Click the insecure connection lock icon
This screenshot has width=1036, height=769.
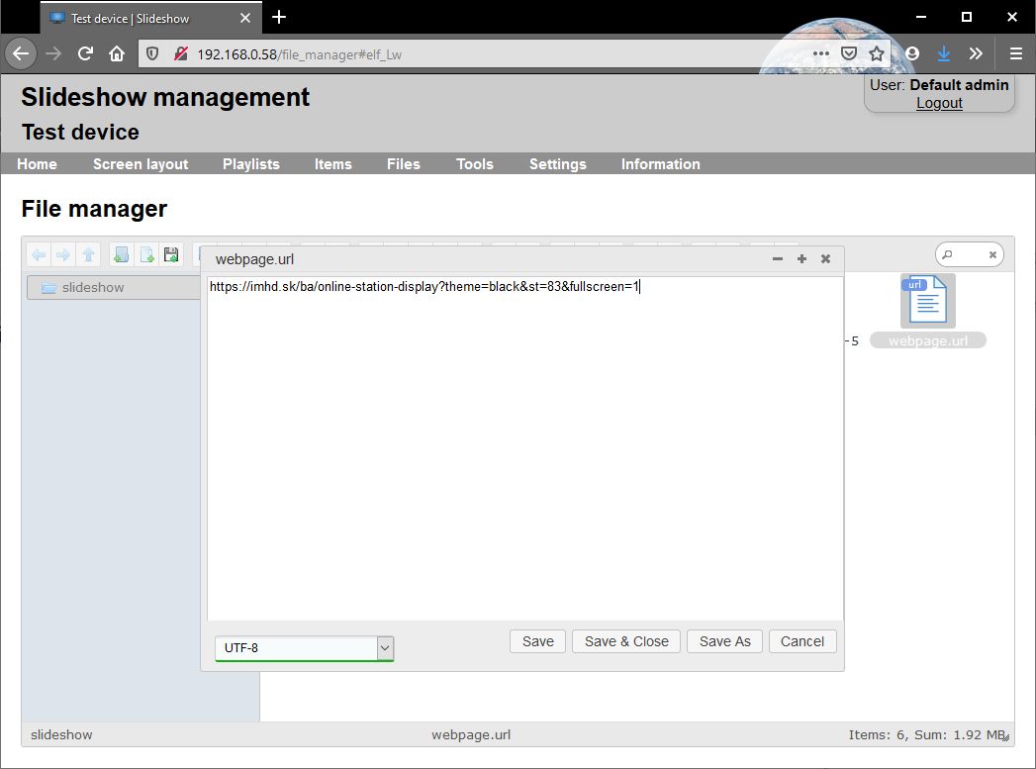(x=180, y=54)
